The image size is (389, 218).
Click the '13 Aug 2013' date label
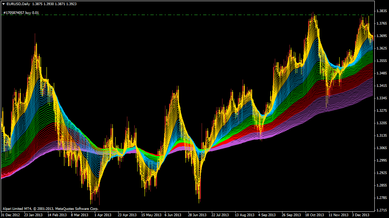244,215
